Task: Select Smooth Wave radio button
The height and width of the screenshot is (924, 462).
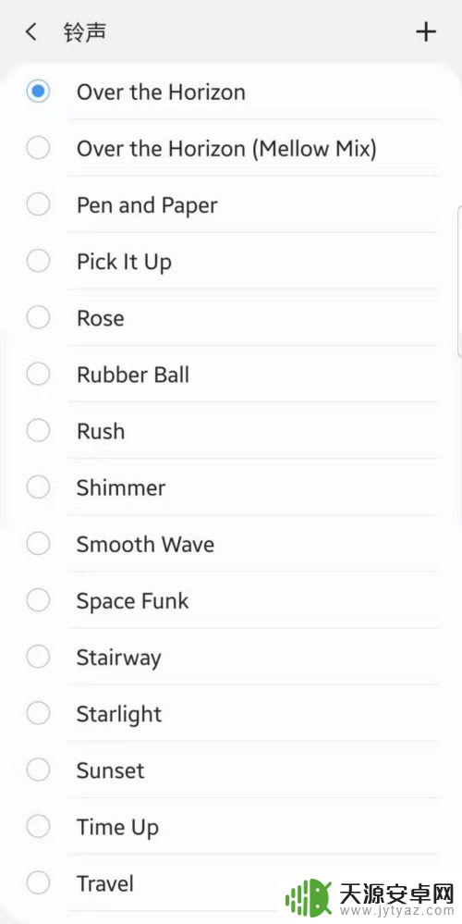Action: (38, 543)
